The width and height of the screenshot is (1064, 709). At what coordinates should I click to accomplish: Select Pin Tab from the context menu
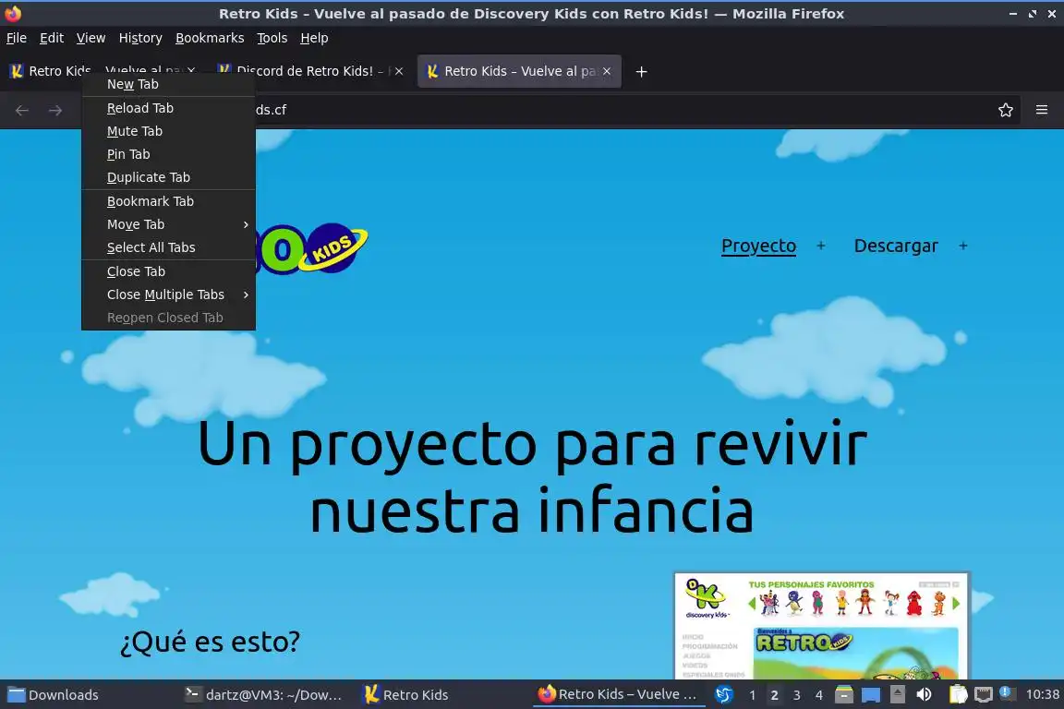pyautogui.click(x=168, y=154)
